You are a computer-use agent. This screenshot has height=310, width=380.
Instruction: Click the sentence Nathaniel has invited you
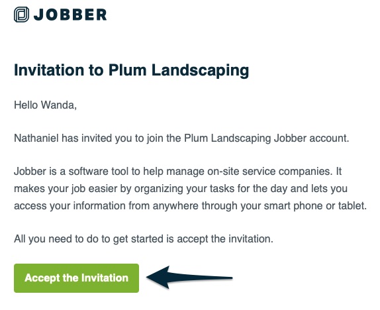tap(181, 138)
